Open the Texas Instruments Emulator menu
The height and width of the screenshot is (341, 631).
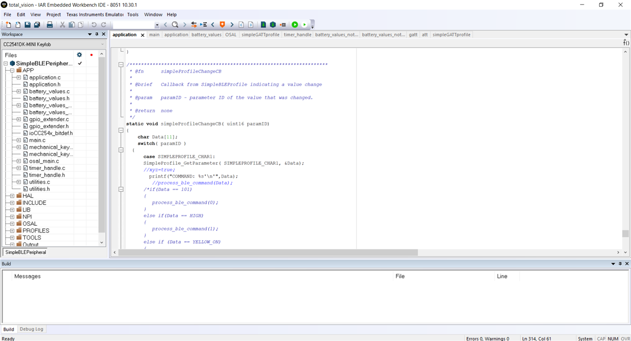click(95, 14)
